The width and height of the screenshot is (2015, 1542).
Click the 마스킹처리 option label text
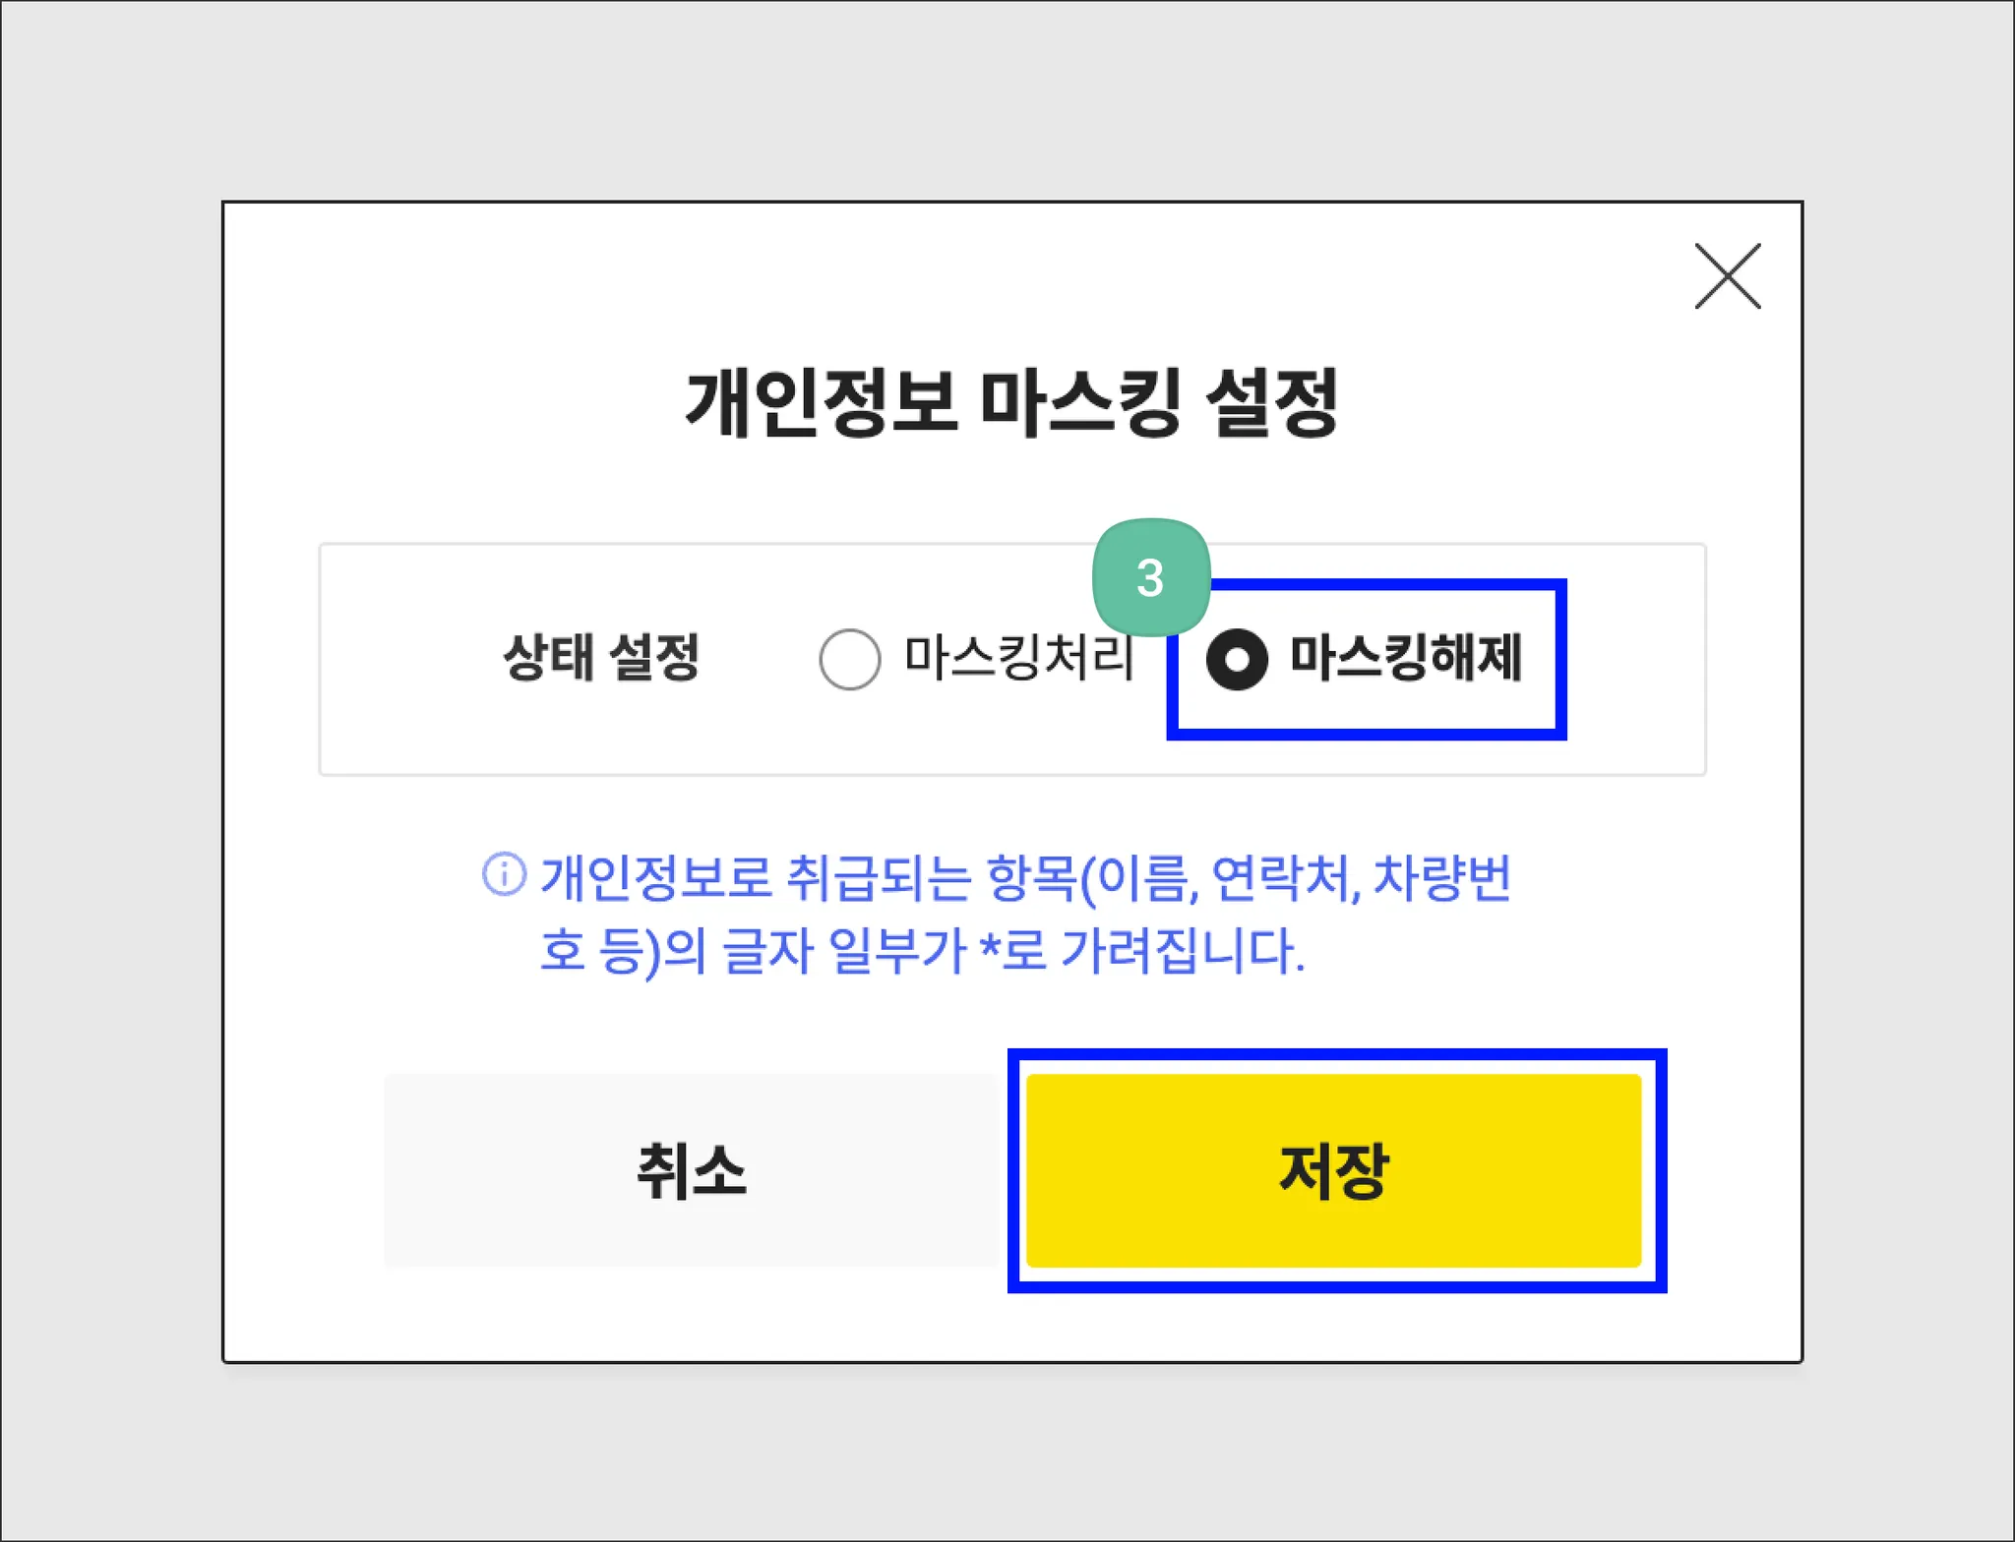tap(1019, 657)
